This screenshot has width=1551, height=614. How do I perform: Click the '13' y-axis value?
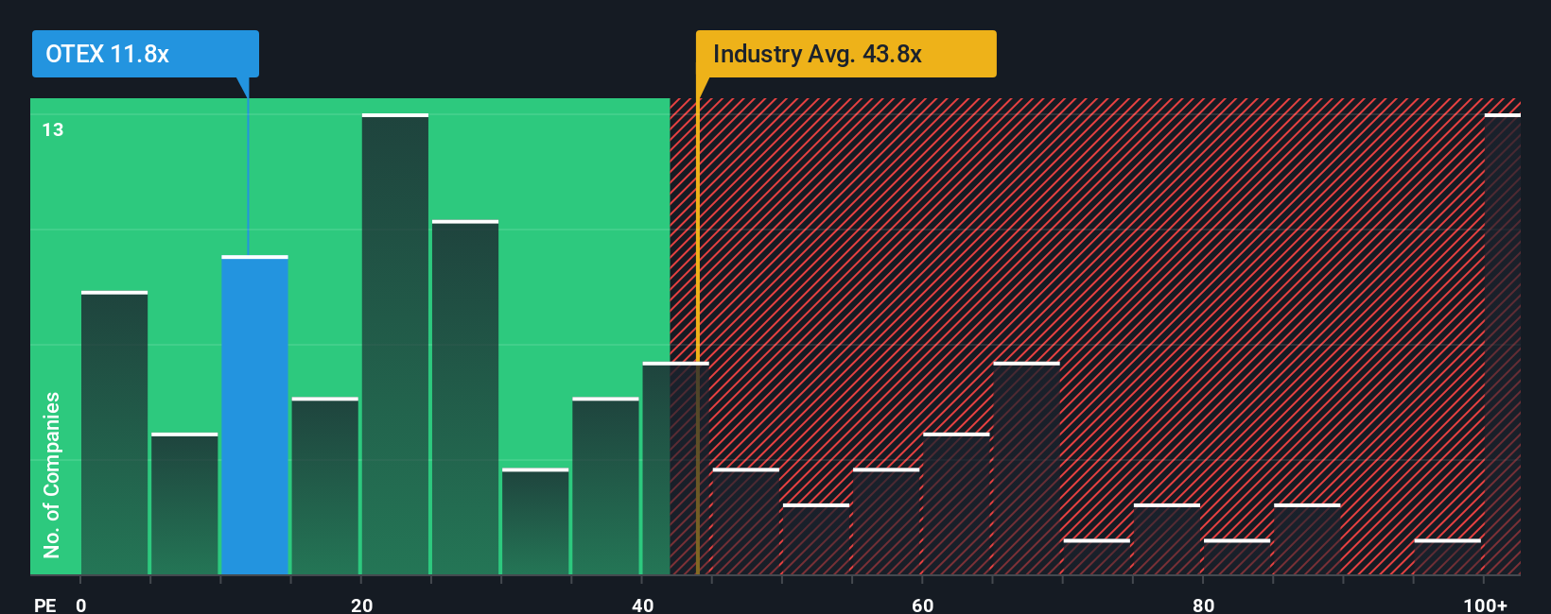[53, 129]
